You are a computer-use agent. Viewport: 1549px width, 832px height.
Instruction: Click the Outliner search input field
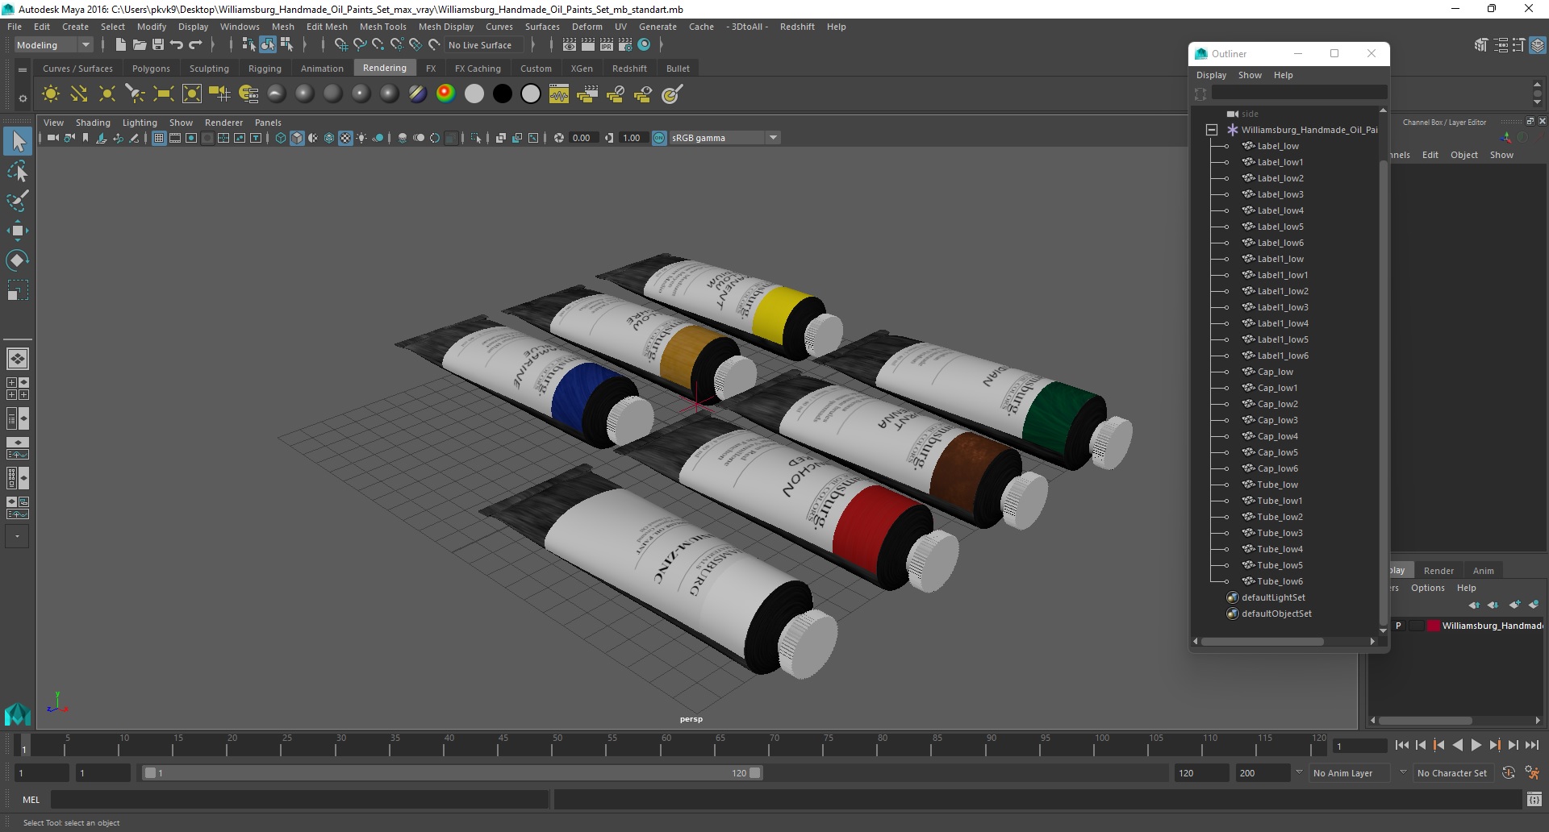pyautogui.click(x=1298, y=93)
